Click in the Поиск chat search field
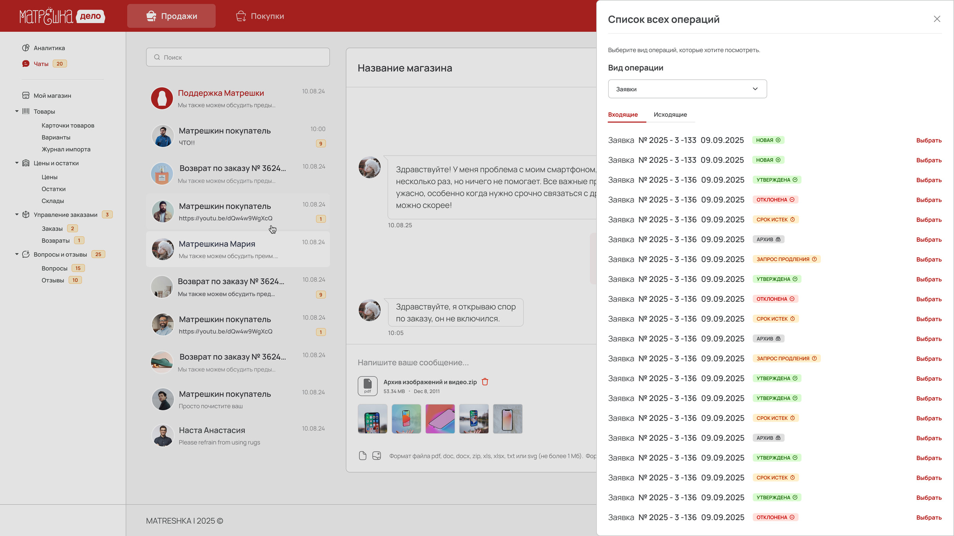This screenshot has height=536, width=954. 238,57
